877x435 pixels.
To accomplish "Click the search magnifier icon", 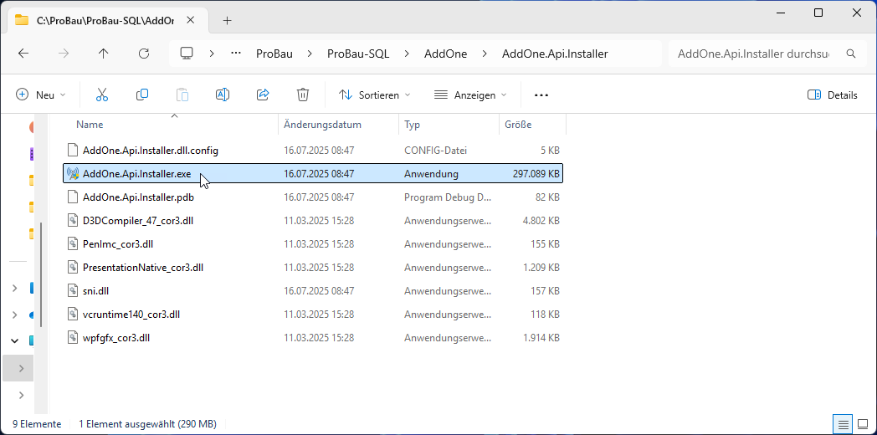I will [851, 54].
